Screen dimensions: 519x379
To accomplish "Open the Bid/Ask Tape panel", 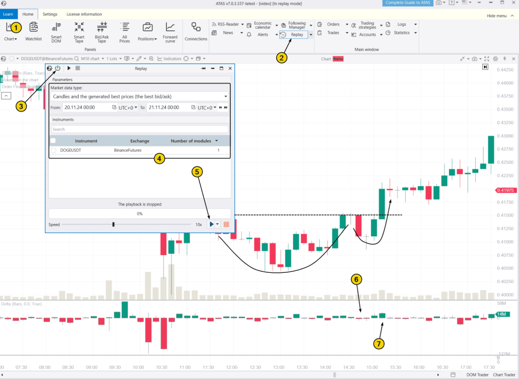I will click(x=102, y=31).
